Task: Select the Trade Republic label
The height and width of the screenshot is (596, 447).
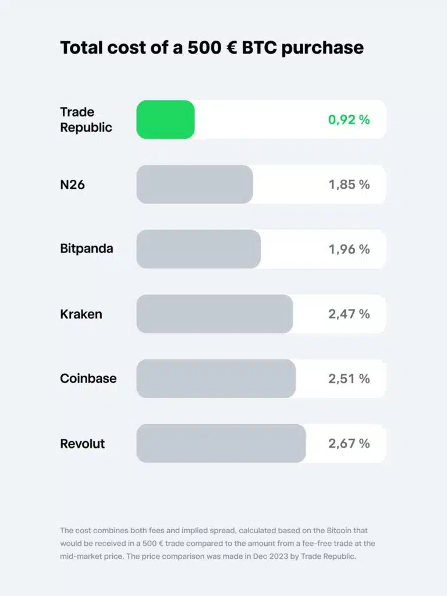Action: (x=86, y=120)
